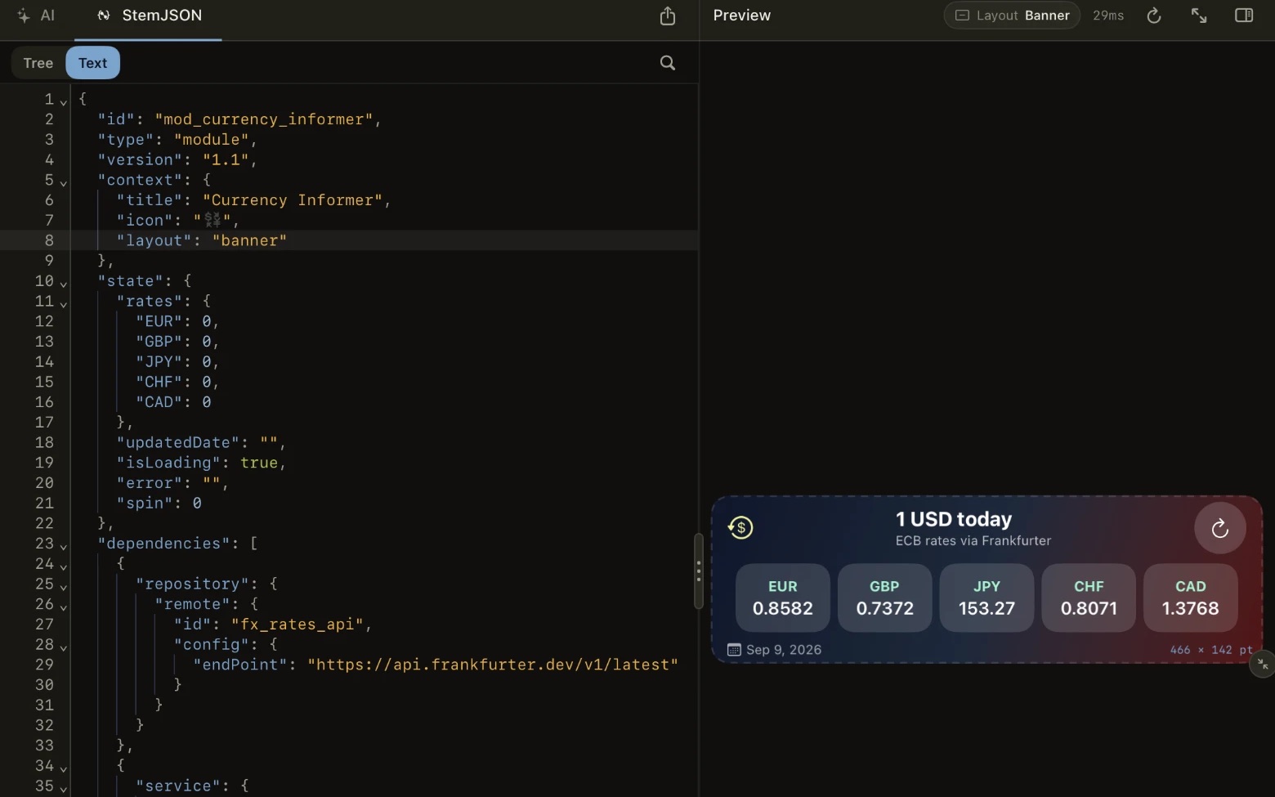Click the pane divider handle

click(x=698, y=571)
